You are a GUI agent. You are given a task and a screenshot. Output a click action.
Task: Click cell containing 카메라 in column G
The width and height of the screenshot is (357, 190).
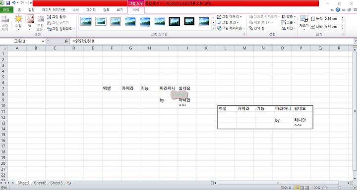pos(130,89)
